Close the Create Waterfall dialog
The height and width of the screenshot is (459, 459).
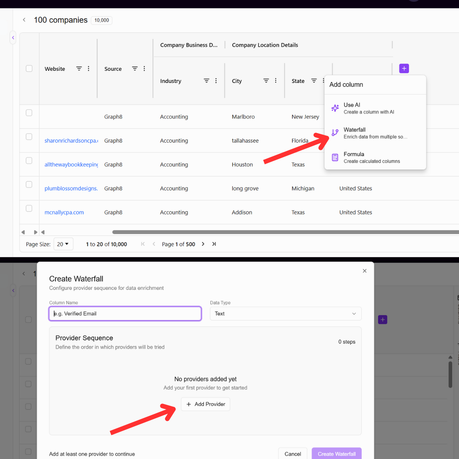click(365, 271)
